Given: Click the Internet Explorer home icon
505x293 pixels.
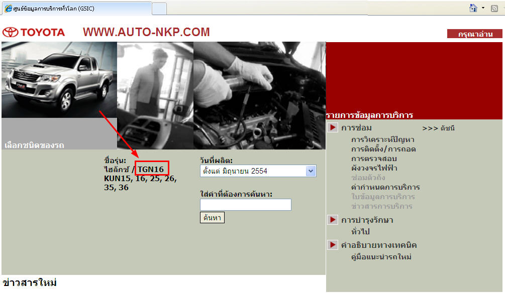Looking at the screenshot, I should point(473,8).
